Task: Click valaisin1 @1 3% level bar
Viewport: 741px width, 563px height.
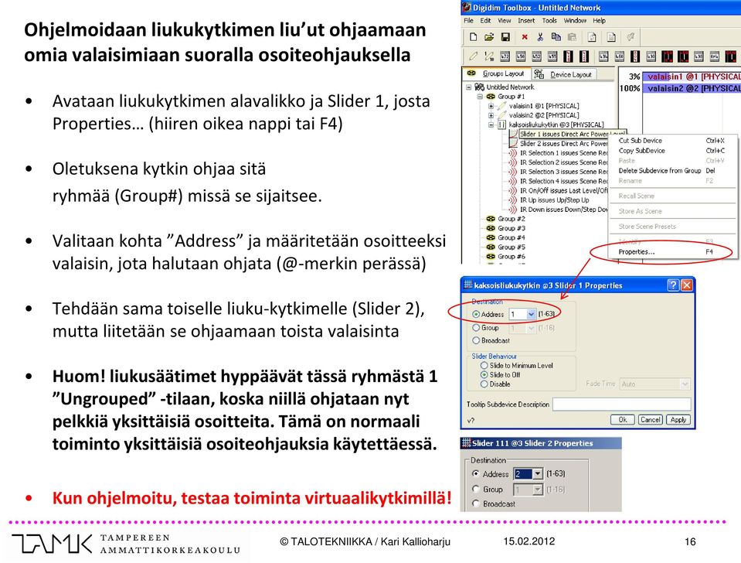Action: 692,76
